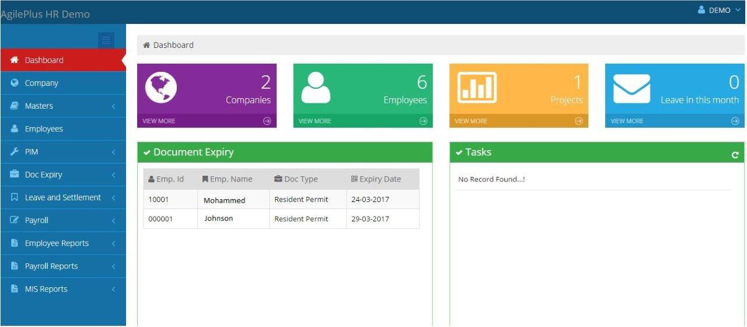Click the Dashboard breadcrumb text
This screenshot has height=327, width=747.
(x=173, y=45)
